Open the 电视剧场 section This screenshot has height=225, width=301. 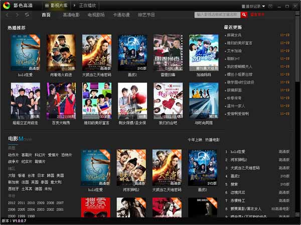[96, 15]
